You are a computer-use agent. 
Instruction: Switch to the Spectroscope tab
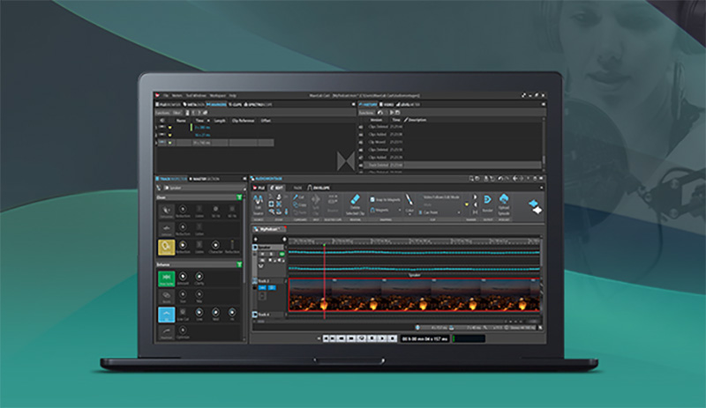pyautogui.click(x=259, y=104)
